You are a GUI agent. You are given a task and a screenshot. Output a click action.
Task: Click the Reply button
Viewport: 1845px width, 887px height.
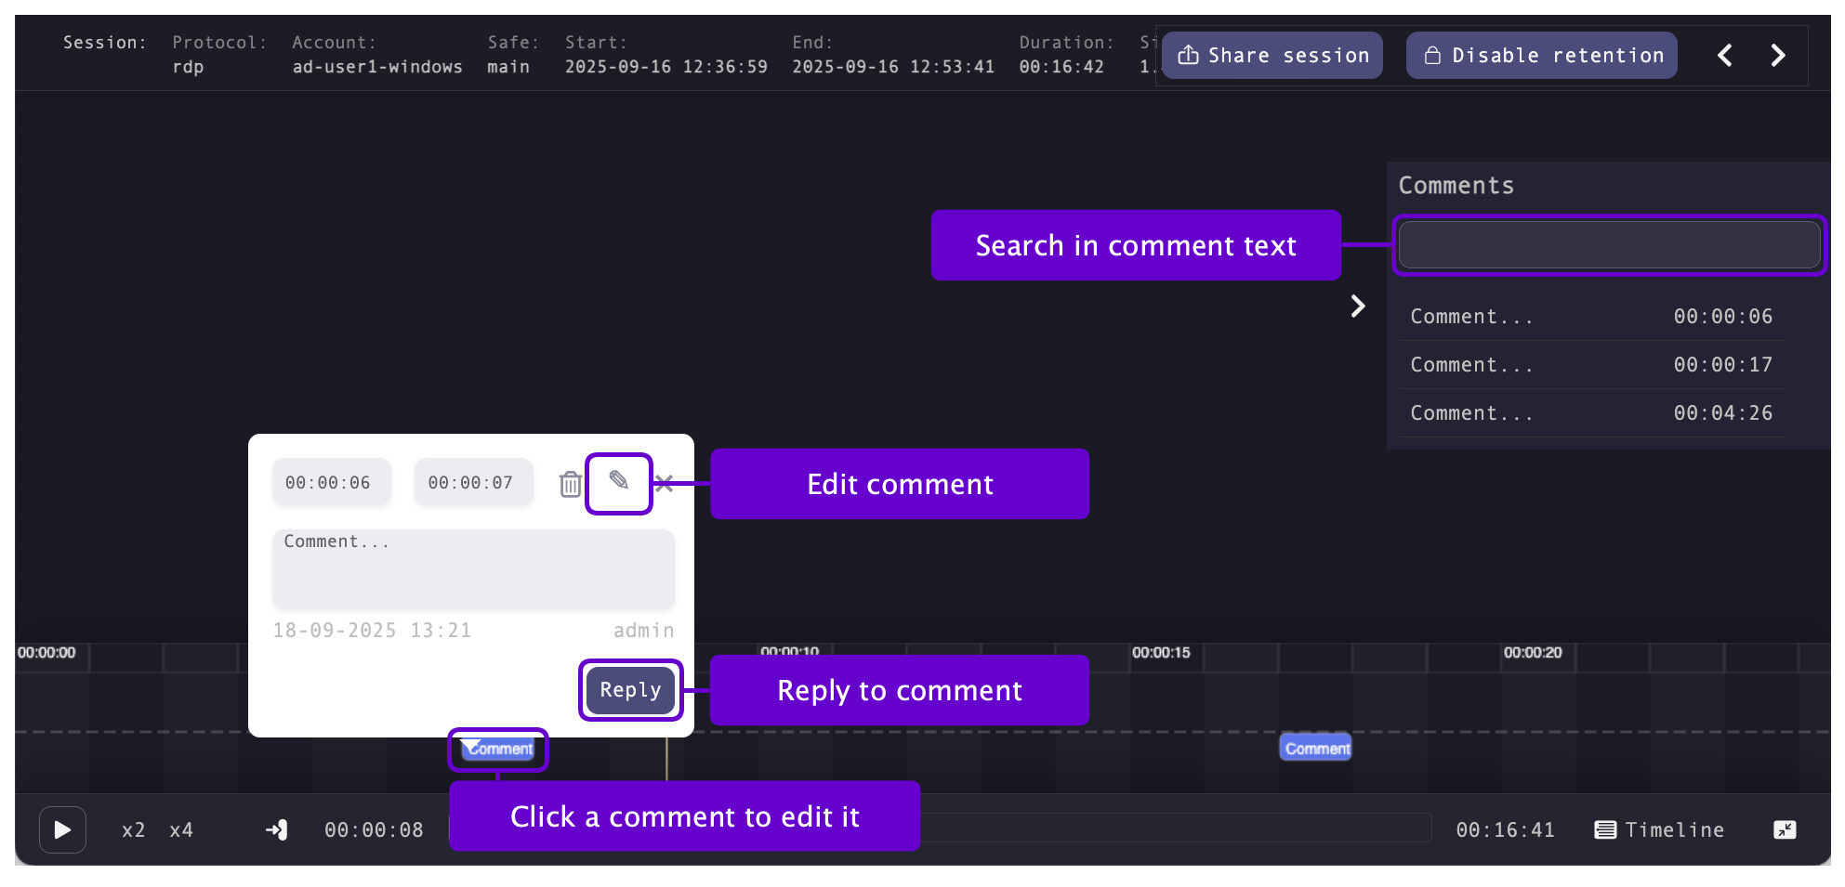(630, 690)
